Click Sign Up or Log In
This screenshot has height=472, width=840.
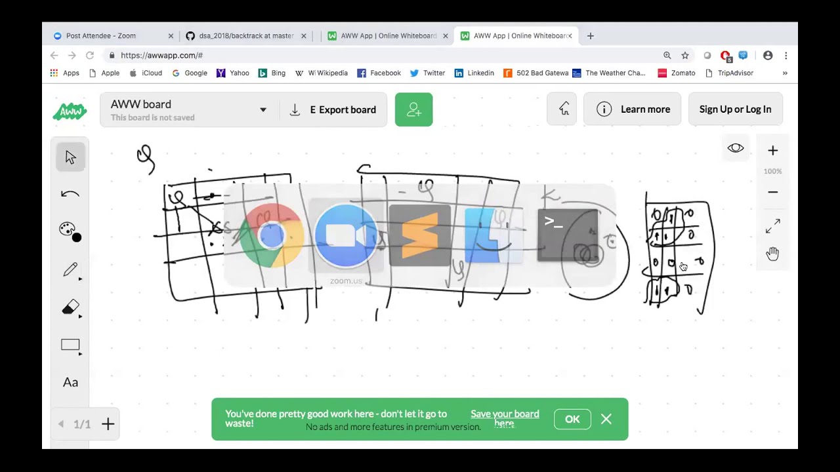coord(735,109)
